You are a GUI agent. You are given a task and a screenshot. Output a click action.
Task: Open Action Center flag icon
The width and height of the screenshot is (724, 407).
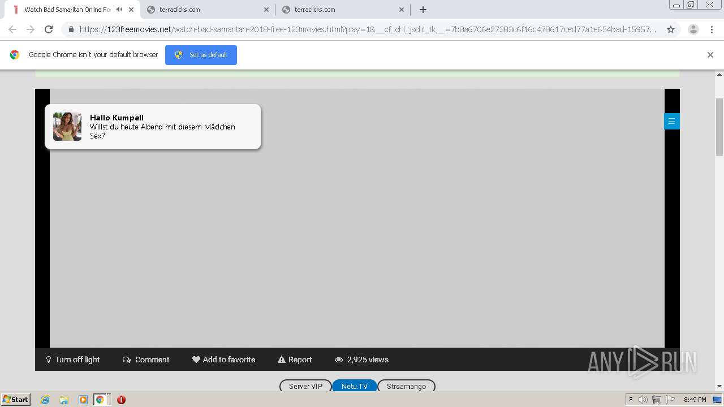[670, 400]
